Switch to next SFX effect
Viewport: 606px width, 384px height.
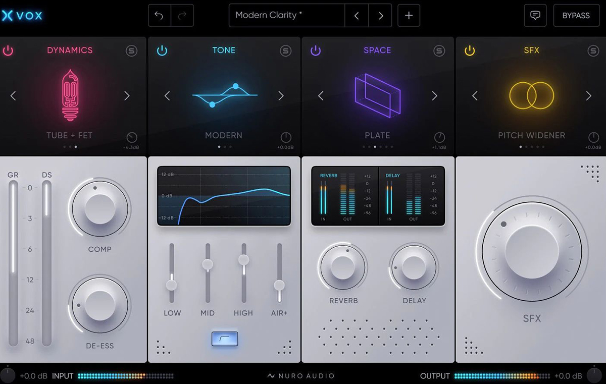(588, 96)
